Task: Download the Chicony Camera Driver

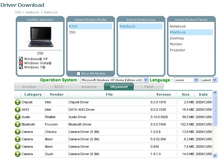Action: 17,132
